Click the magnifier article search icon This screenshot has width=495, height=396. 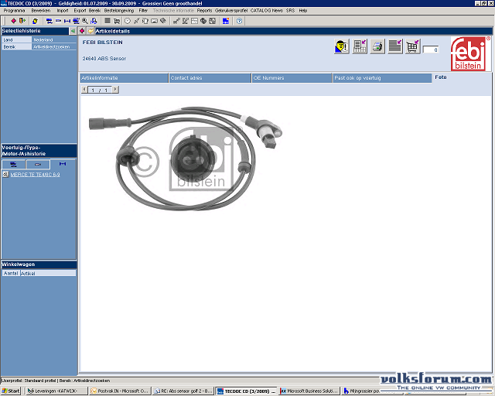[84, 21]
